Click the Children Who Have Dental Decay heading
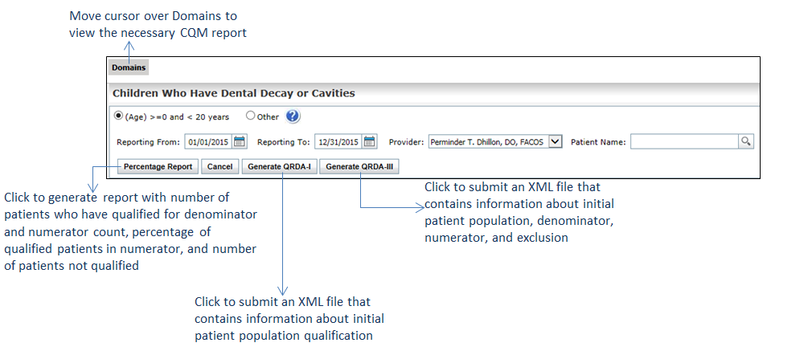808x351 pixels. click(x=233, y=94)
